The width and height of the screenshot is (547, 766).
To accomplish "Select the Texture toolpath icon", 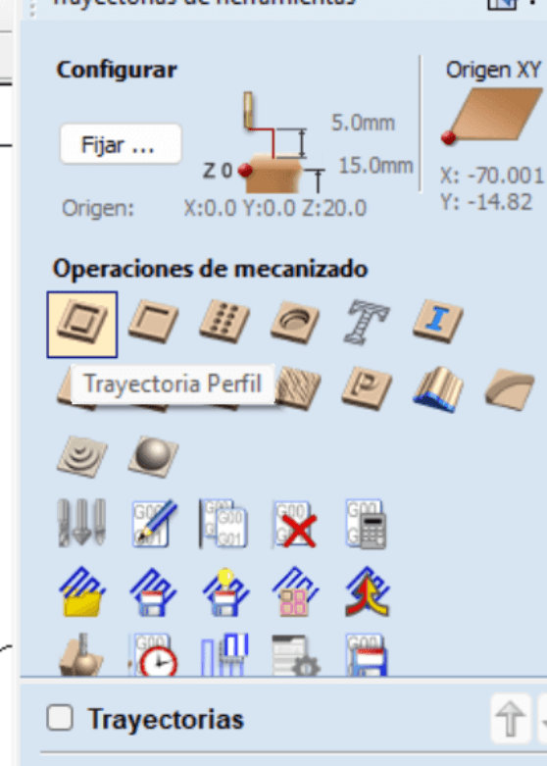I will (x=298, y=388).
